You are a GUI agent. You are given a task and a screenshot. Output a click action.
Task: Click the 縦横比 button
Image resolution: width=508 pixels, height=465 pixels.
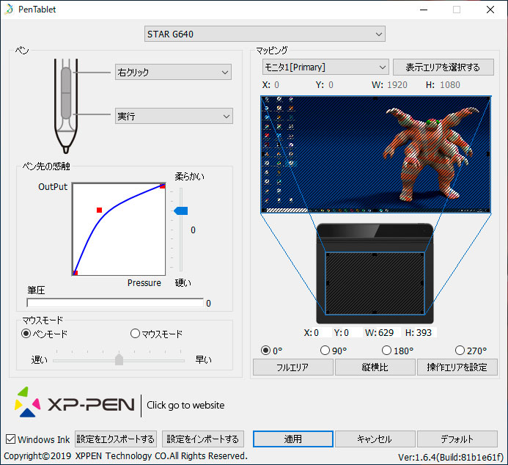(x=375, y=367)
